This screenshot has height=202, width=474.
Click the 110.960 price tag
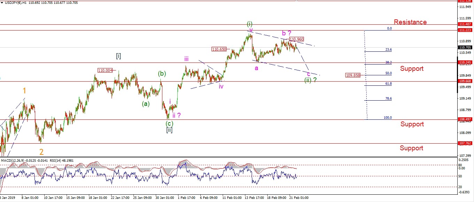[x=297, y=40]
